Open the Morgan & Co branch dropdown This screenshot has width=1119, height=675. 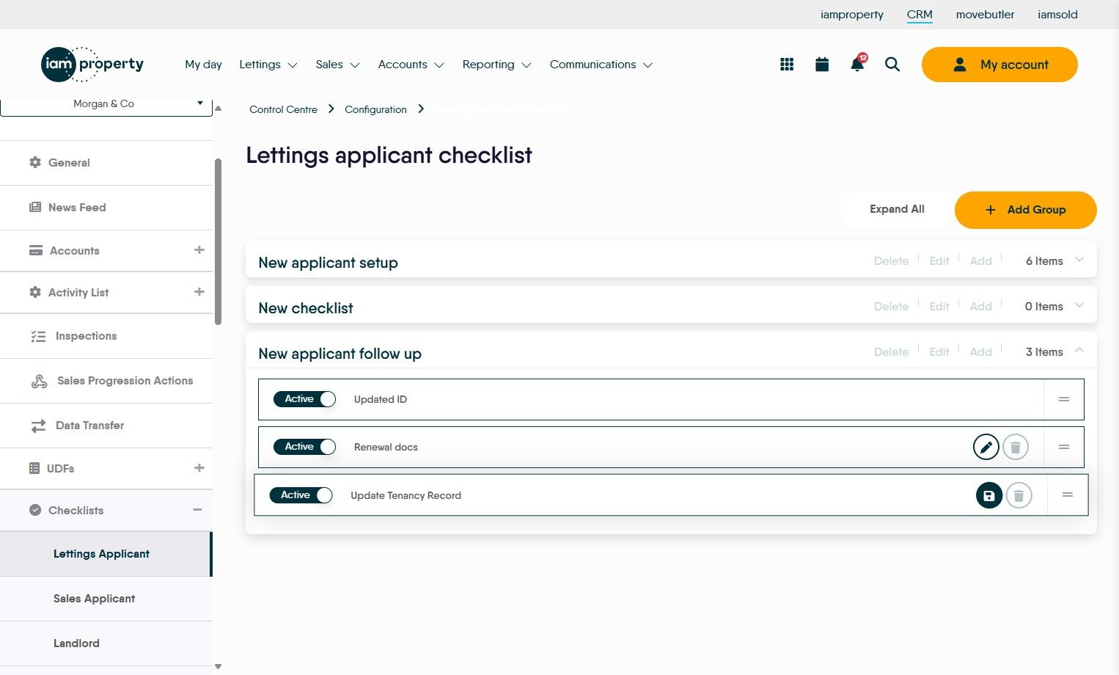pyautogui.click(x=106, y=104)
